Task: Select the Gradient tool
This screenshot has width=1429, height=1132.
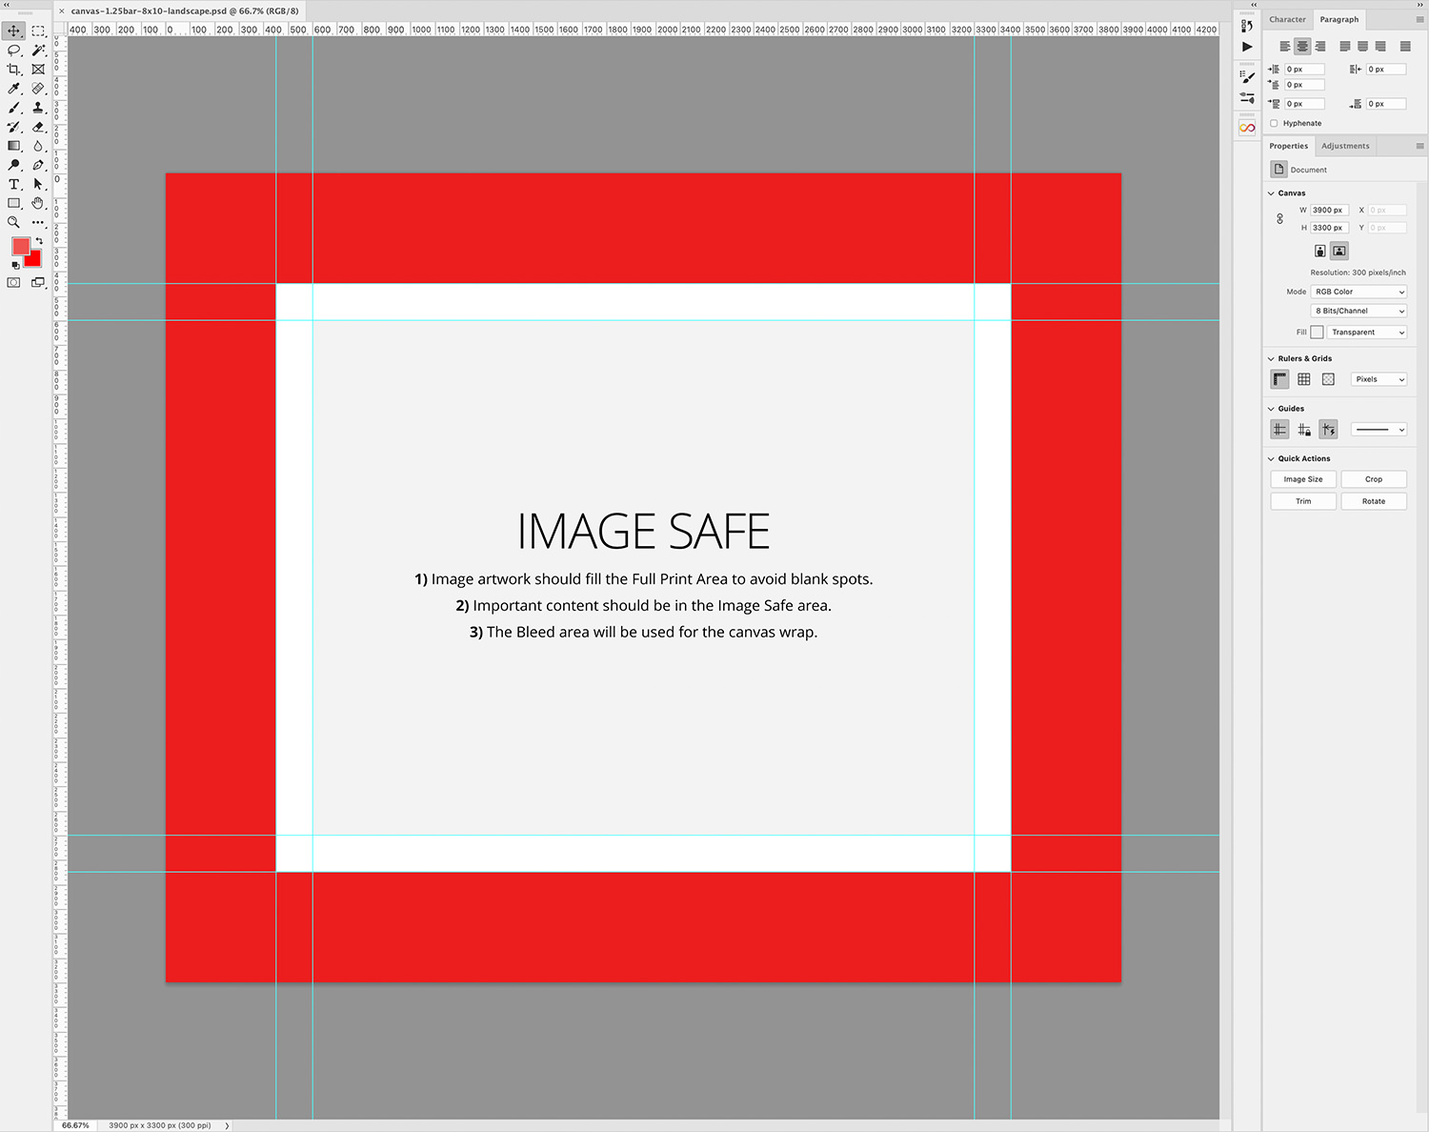Action: [x=14, y=146]
